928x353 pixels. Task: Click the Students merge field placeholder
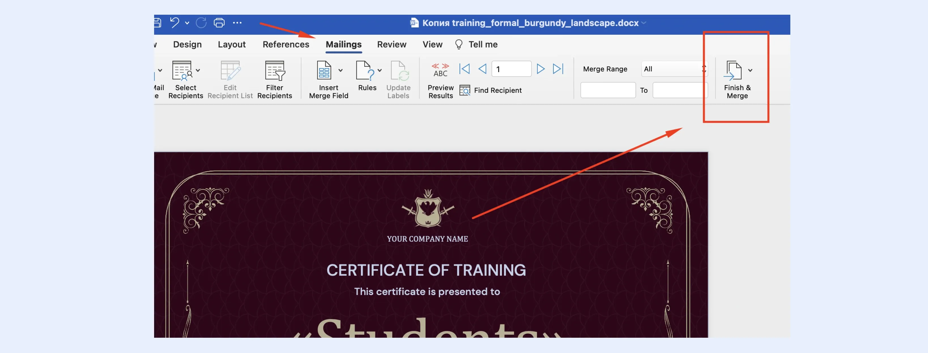(x=427, y=328)
